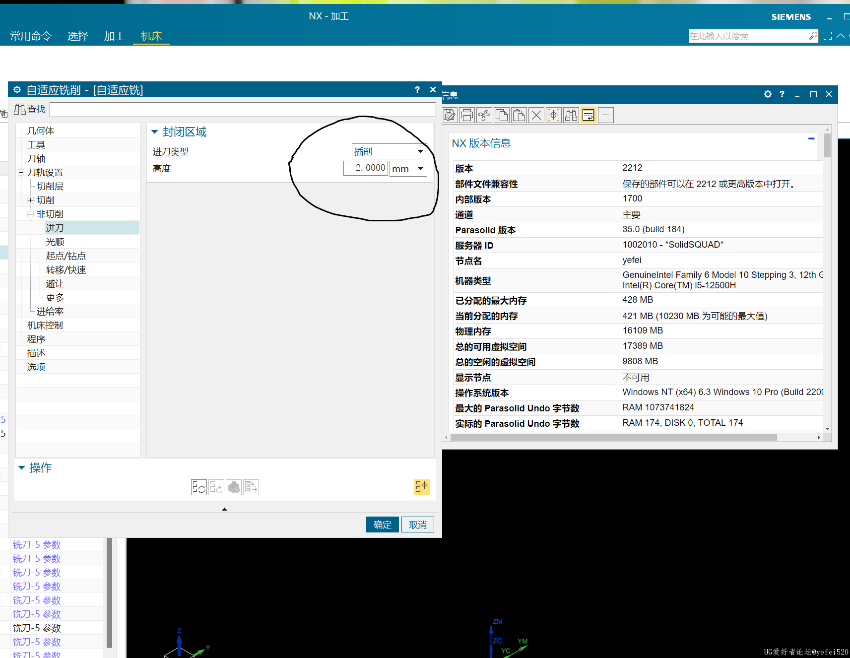
Task: Toggle the highlighted path display options icon in 操作
Action: (421, 487)
